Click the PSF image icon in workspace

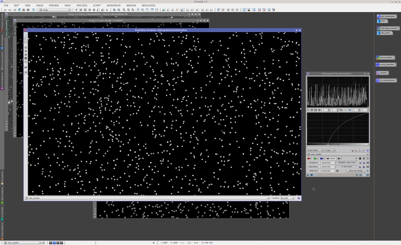tap(382, 21)
